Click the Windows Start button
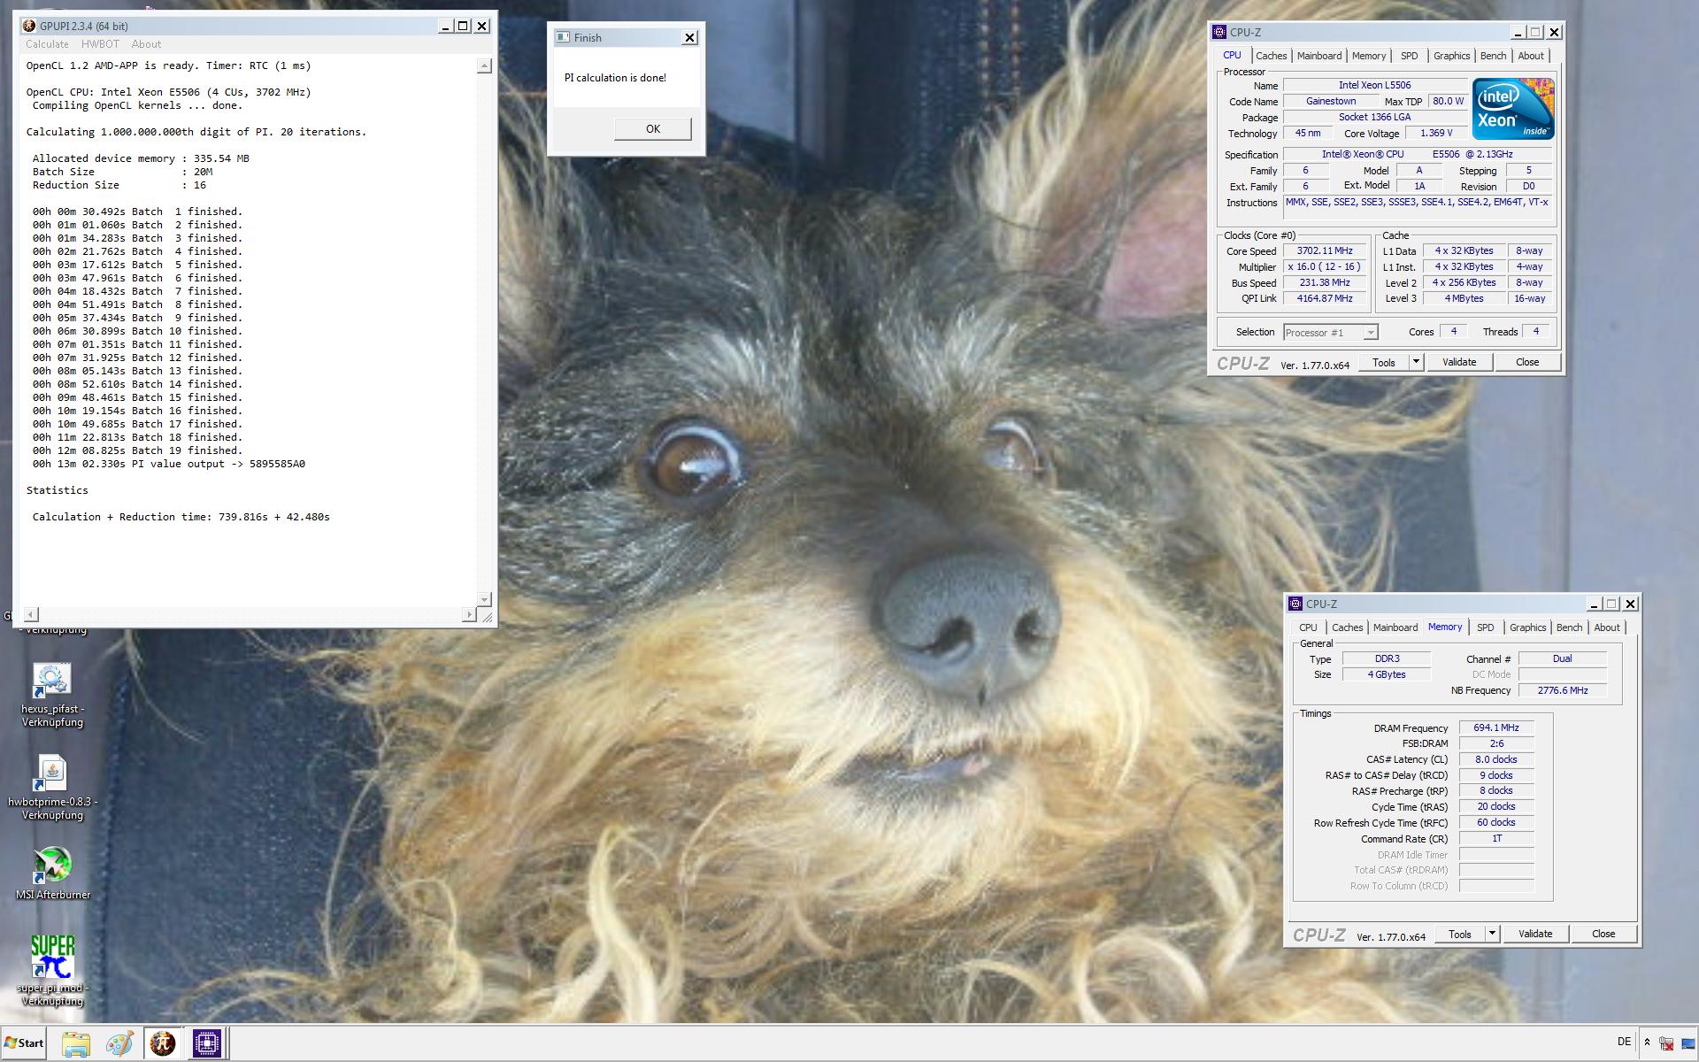1699x1062 pixels. coord(25,1043)
